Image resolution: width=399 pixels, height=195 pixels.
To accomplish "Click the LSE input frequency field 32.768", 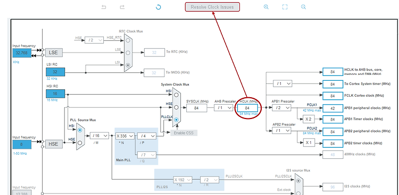I will pos(22,53).
